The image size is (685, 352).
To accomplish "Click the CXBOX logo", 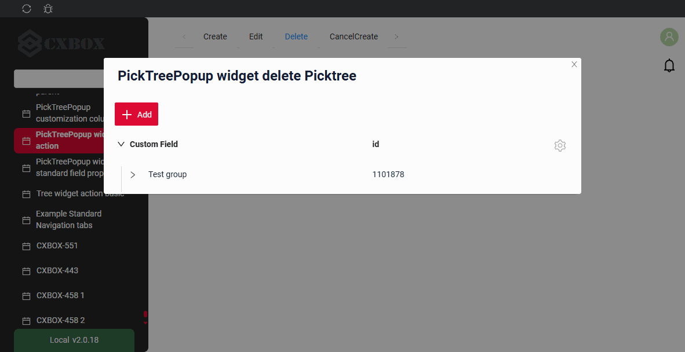I will (61, 43).
